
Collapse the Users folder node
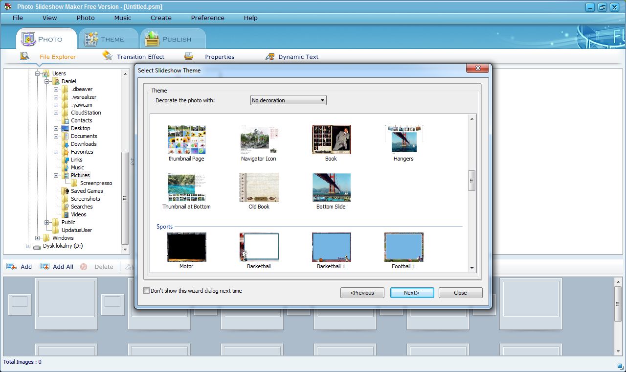[x=37, y=73]
